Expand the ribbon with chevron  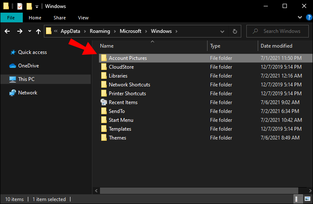coord(300,18)
